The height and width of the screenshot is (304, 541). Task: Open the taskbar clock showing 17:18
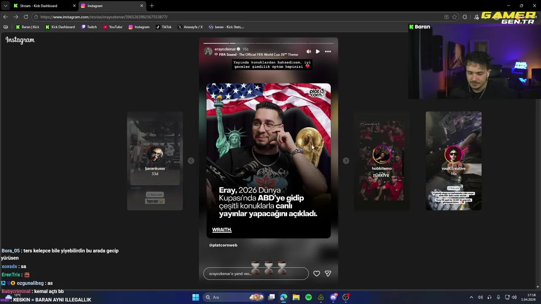click(x=528, y=297)
